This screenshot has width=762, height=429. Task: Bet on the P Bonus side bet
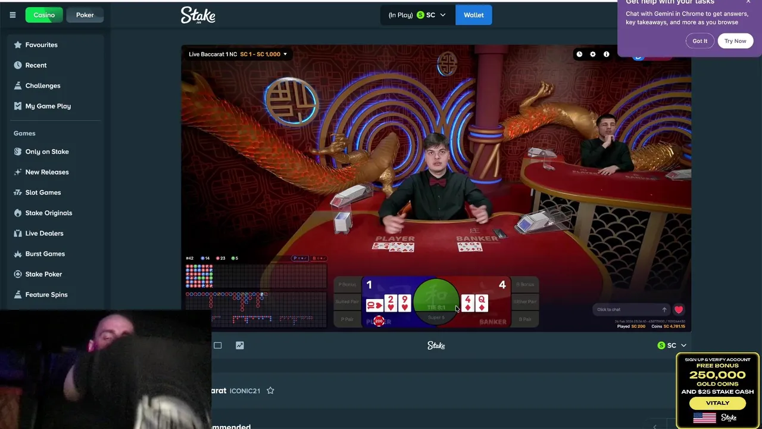347,285
